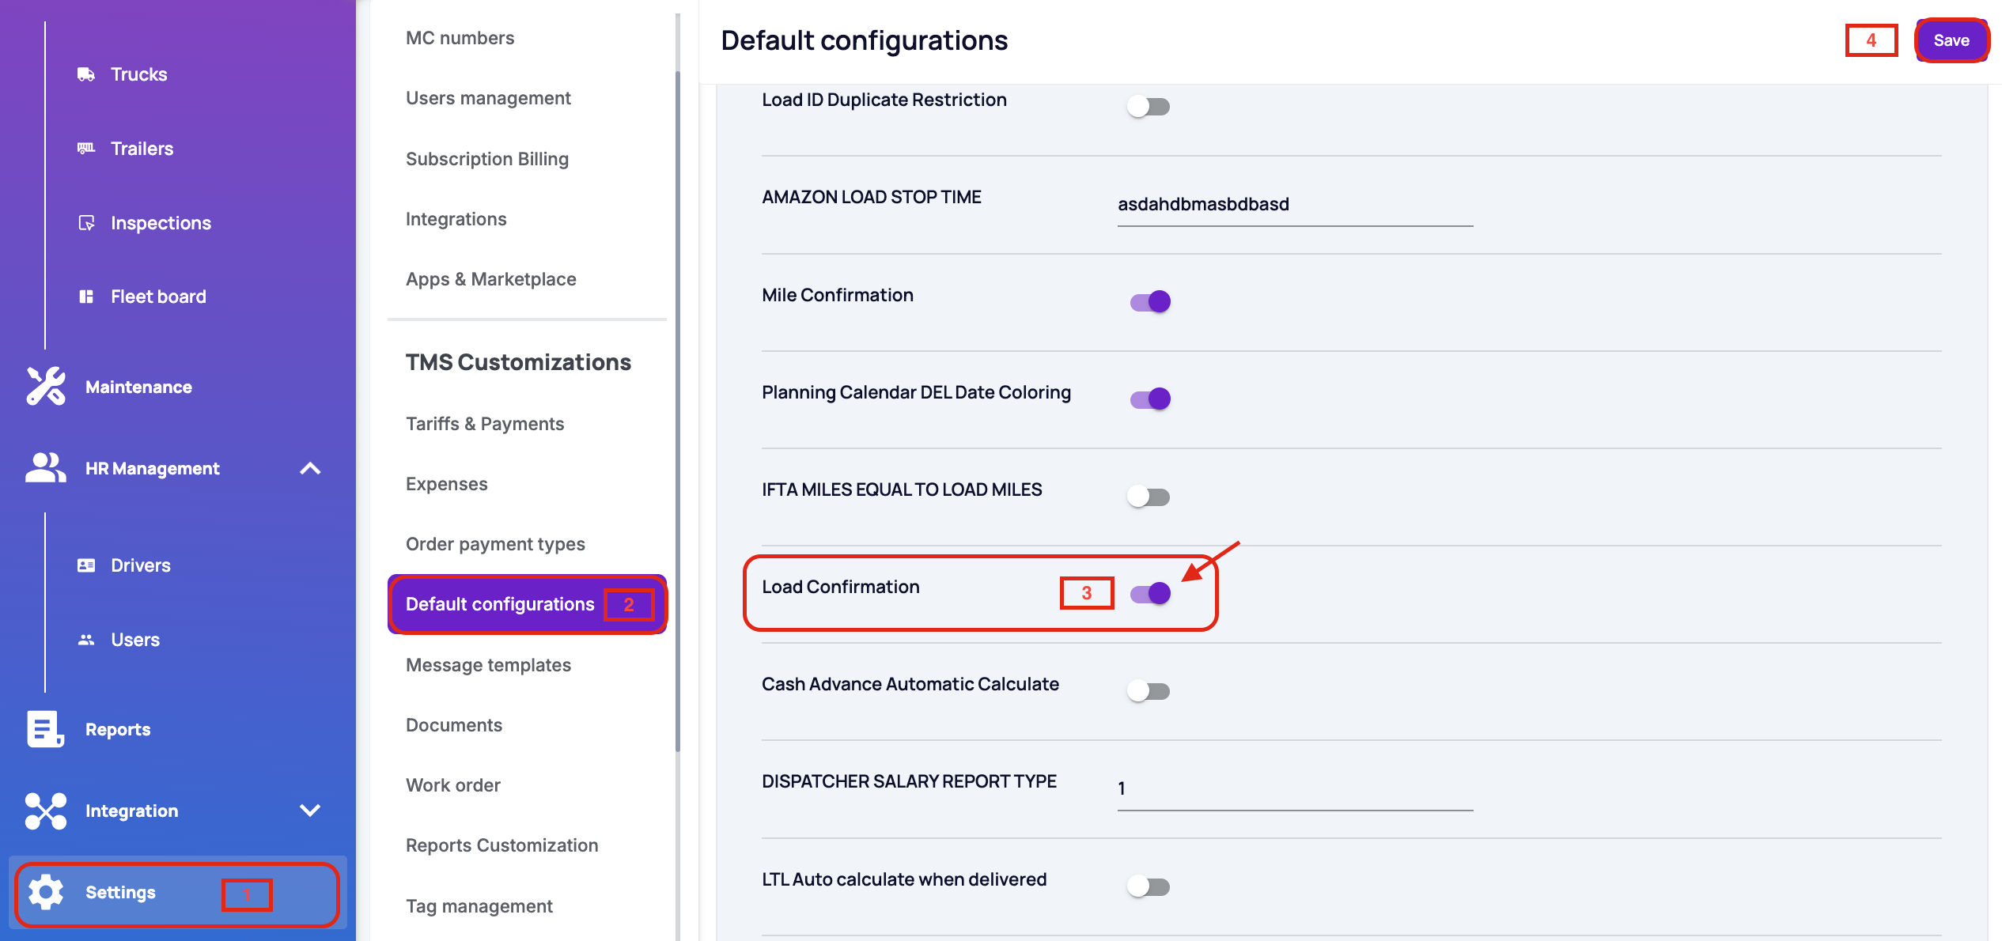The height and width of the screenshot is (941, 2002).
Task: Toggle Planning Calendar DEL Date Coloring switch
Action: (x=1150, y=399)
